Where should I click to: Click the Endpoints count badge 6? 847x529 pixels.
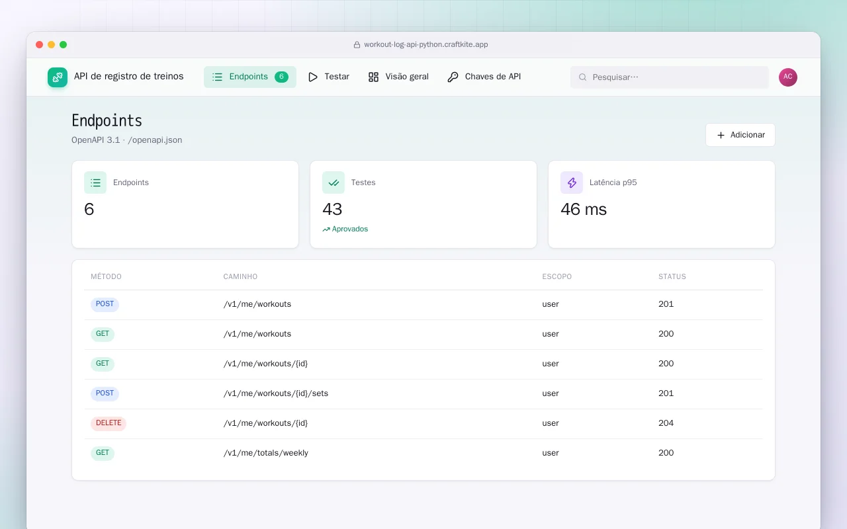(281, 77)
